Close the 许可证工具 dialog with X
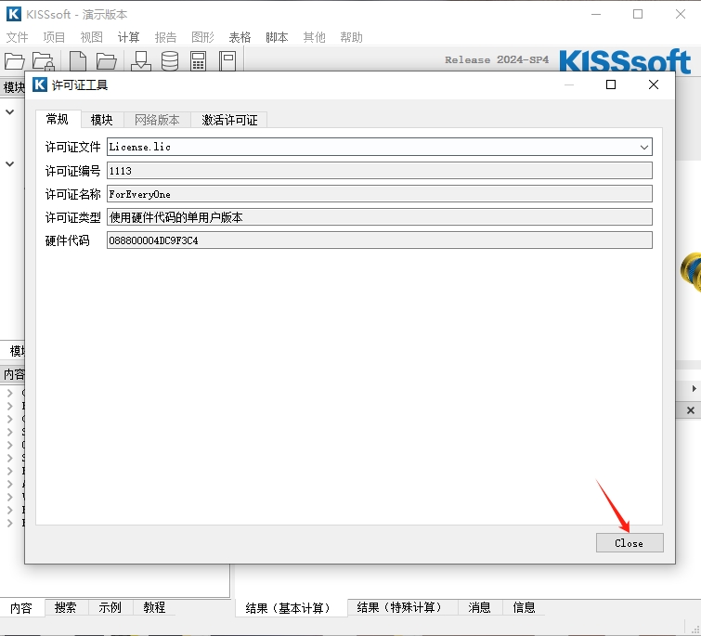Screen dimensions: 701x636 tap(653, 84)
